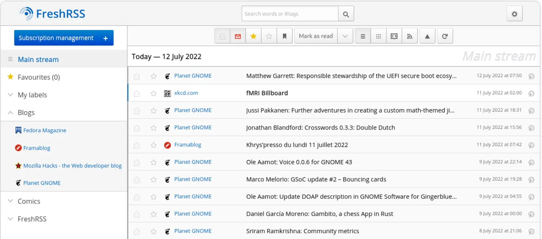542x239 pixels.
Task: Reverse sort order with the triangle icon
Action: 427,36
